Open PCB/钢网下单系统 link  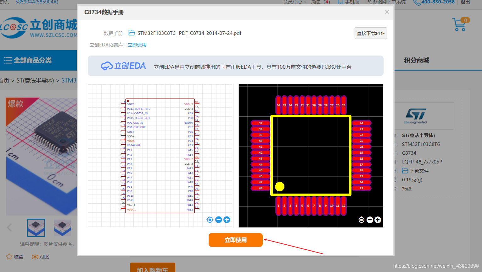(x=386, y=2)
